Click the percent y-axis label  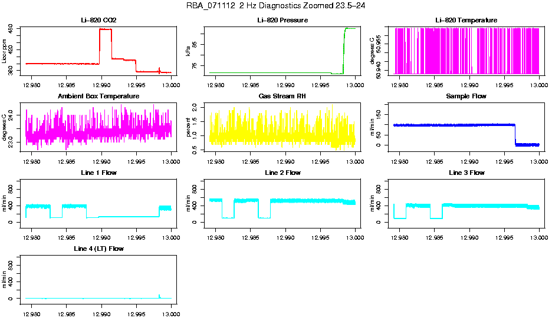pyautogui.click(x=188, y=127)
